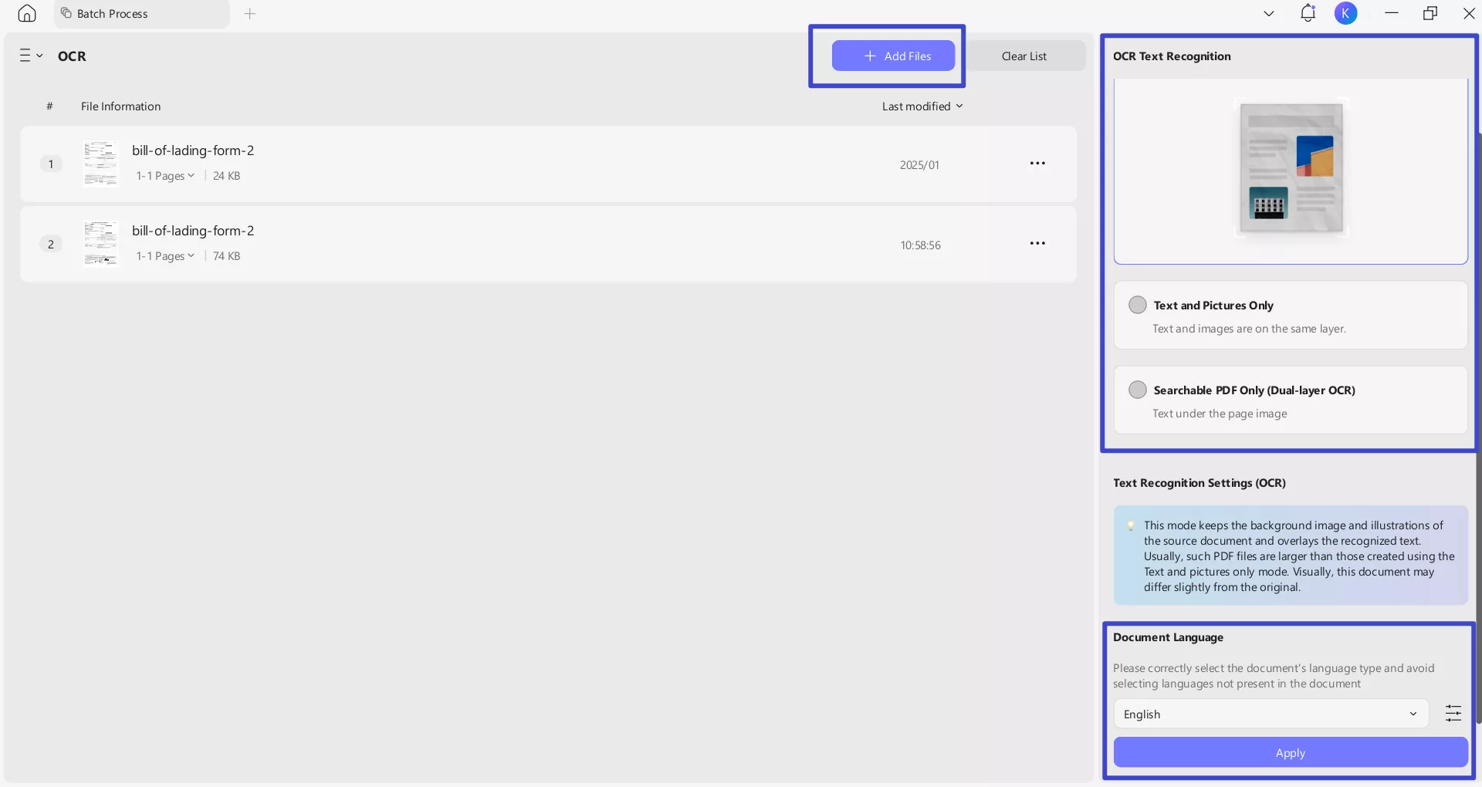Click the right panel scrollbar
Image resolution: width=1482 pixels, height=787 pixels.
pos(1477,386)
